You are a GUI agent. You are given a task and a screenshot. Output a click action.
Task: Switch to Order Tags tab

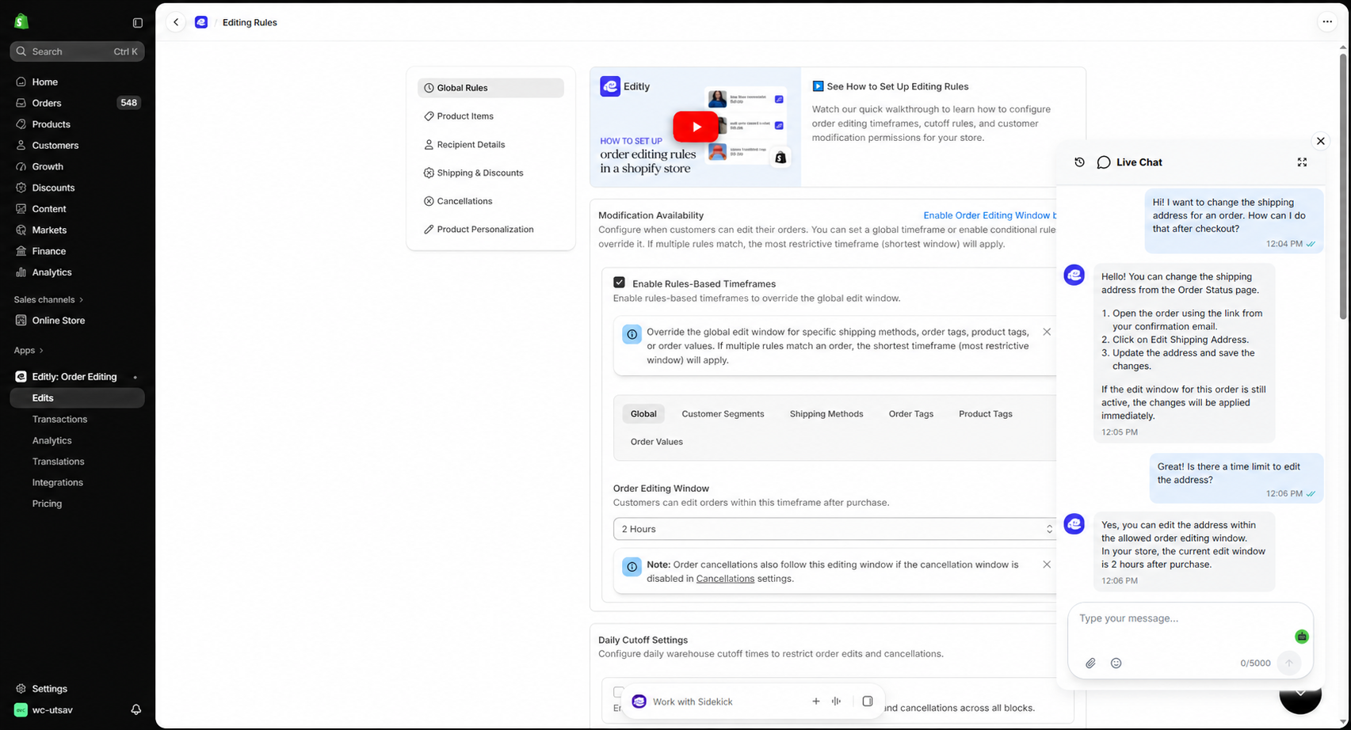[911, 414]
